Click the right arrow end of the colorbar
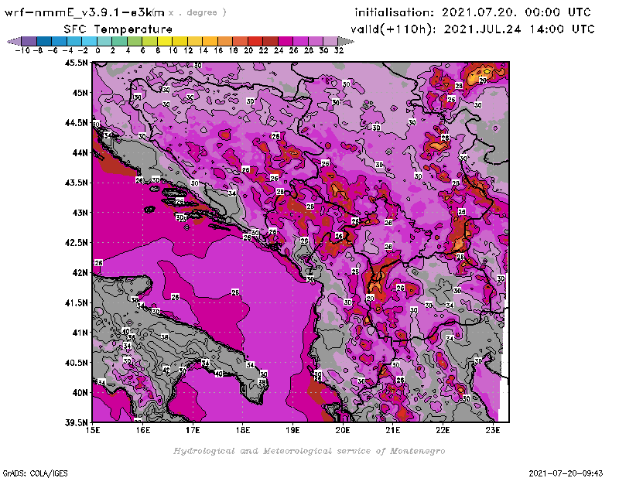The width and height of the screenshot is (619, 478). click(347, 41)
